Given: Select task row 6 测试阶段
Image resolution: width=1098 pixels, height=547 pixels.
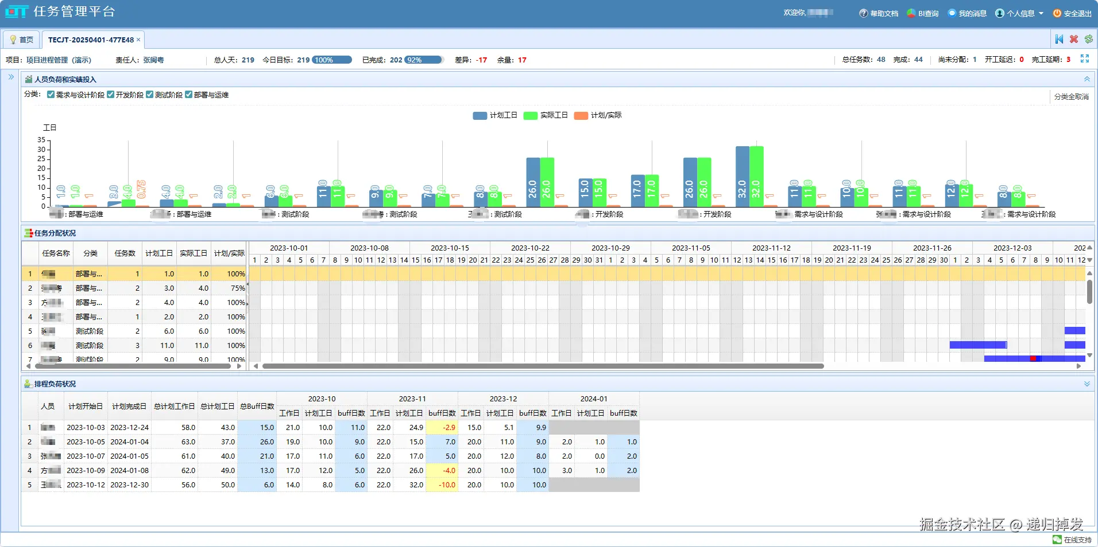Looking at the screenshot, I should 134,345.
